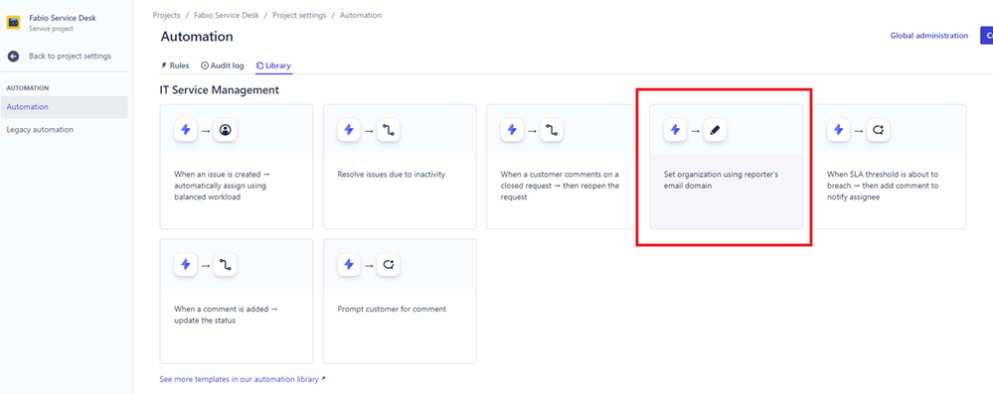Click transition icon on update the status card
The width and height of the screenshot is (993, 394).
click(x=225, y=265)
